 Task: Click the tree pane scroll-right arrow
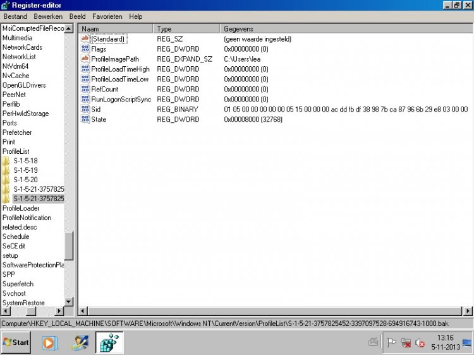pos(59,311)
